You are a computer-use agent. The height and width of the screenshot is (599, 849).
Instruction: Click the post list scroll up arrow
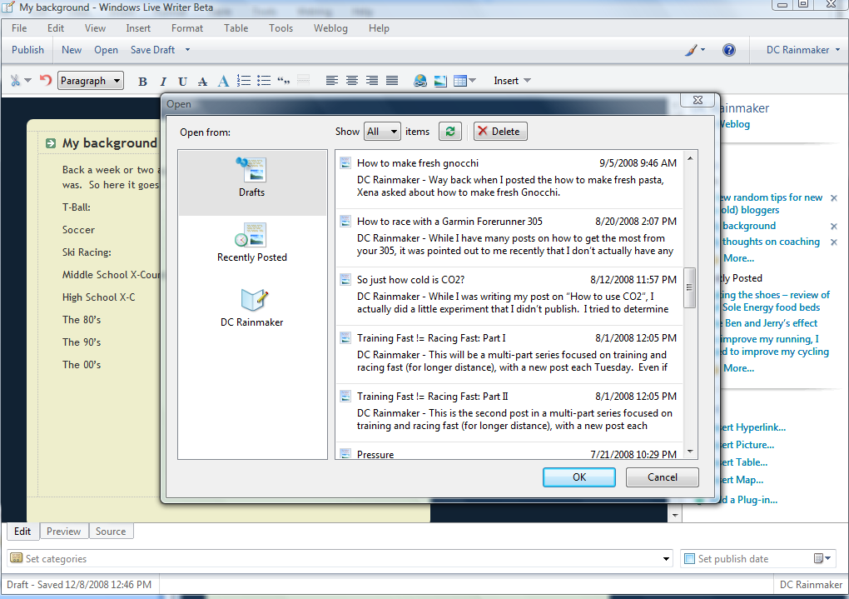click(690, 159)
